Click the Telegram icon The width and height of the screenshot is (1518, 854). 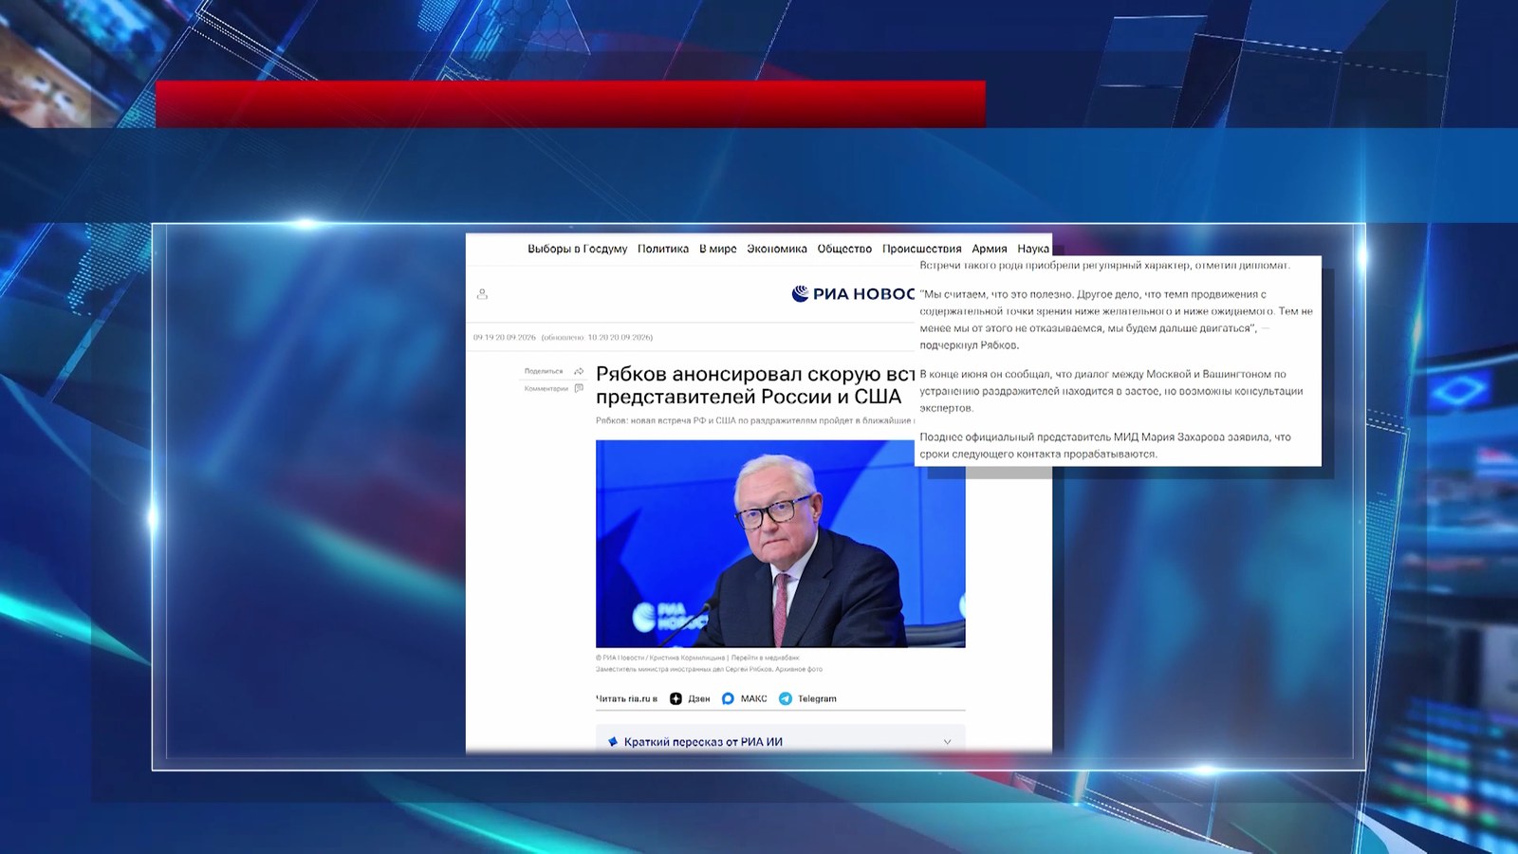tap(786, 698)
